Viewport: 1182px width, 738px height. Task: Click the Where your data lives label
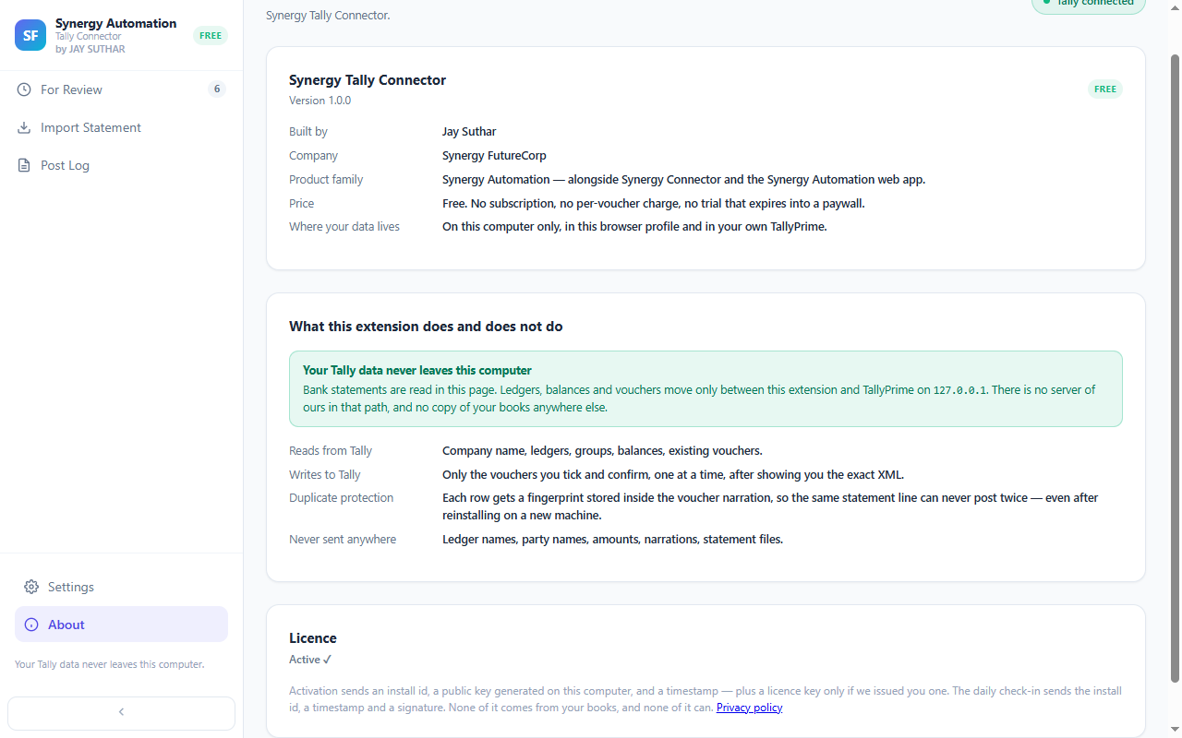coord(344,227)
